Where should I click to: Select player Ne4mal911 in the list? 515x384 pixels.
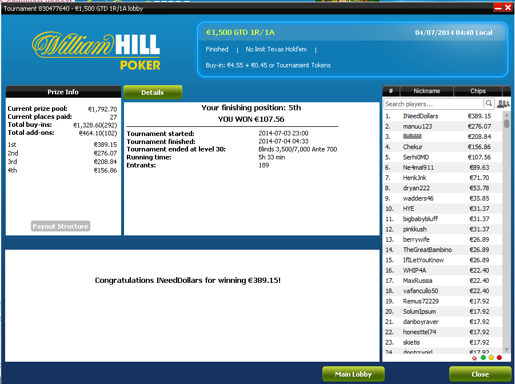442,167
